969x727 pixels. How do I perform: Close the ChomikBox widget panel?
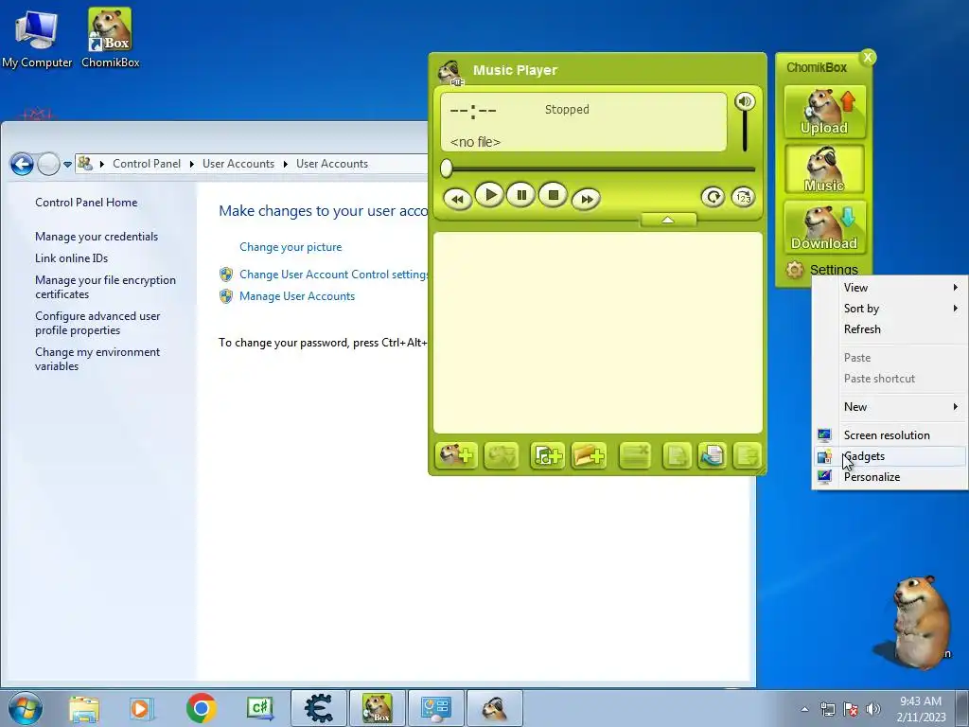click(x=868, y=58)
